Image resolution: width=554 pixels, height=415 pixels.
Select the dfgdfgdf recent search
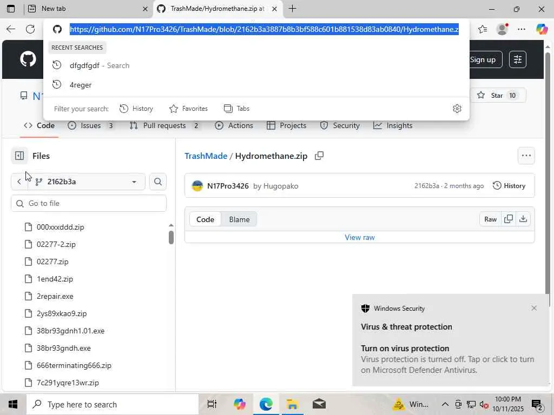click(x=256, y=65)
